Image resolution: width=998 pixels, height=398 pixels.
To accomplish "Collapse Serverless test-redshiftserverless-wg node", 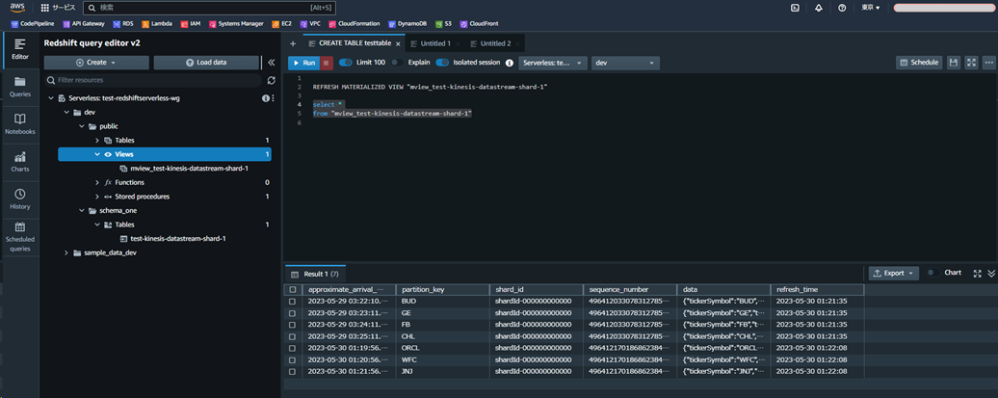I will click(x=51, y=98).
